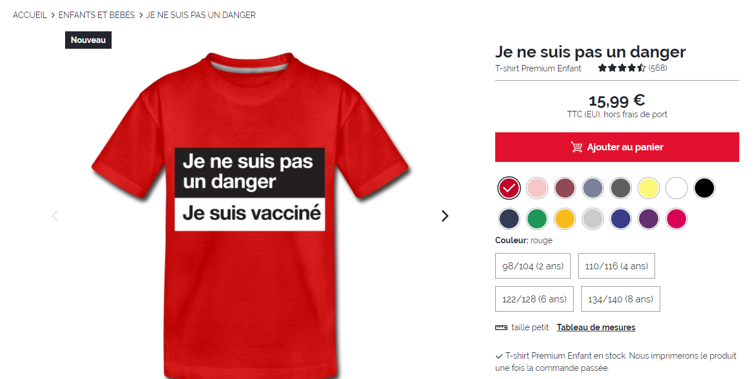The image size is (755, 379).
Task: Choose size 122/128 (6 ans)
Action: click(x=534, y=299)
